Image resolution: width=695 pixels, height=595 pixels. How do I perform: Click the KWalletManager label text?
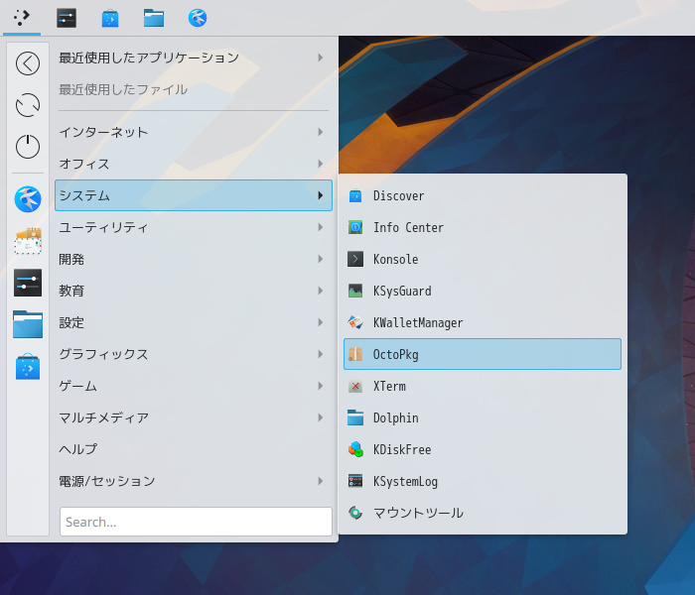point(418,322)
